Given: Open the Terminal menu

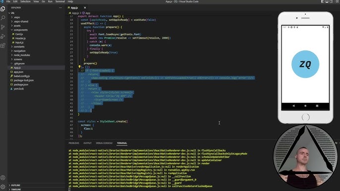Looking at the screenshot, I should (60, 1).
